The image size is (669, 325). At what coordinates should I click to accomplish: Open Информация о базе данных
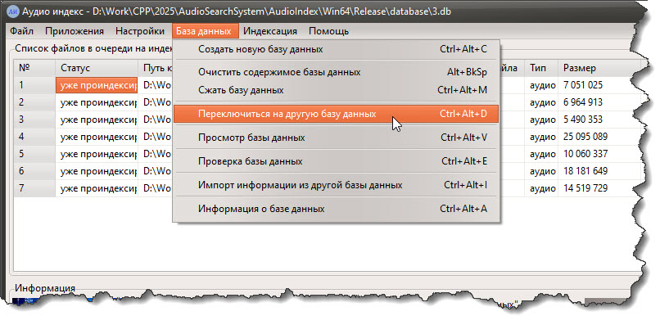click(x=337, y=209)
